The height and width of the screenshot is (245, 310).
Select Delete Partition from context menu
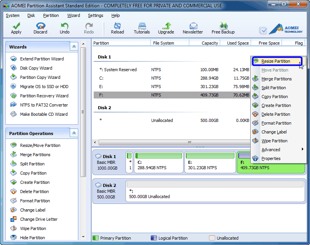coord(278,114)
